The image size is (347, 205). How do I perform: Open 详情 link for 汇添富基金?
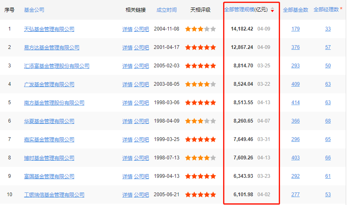[x=127, y=66]
